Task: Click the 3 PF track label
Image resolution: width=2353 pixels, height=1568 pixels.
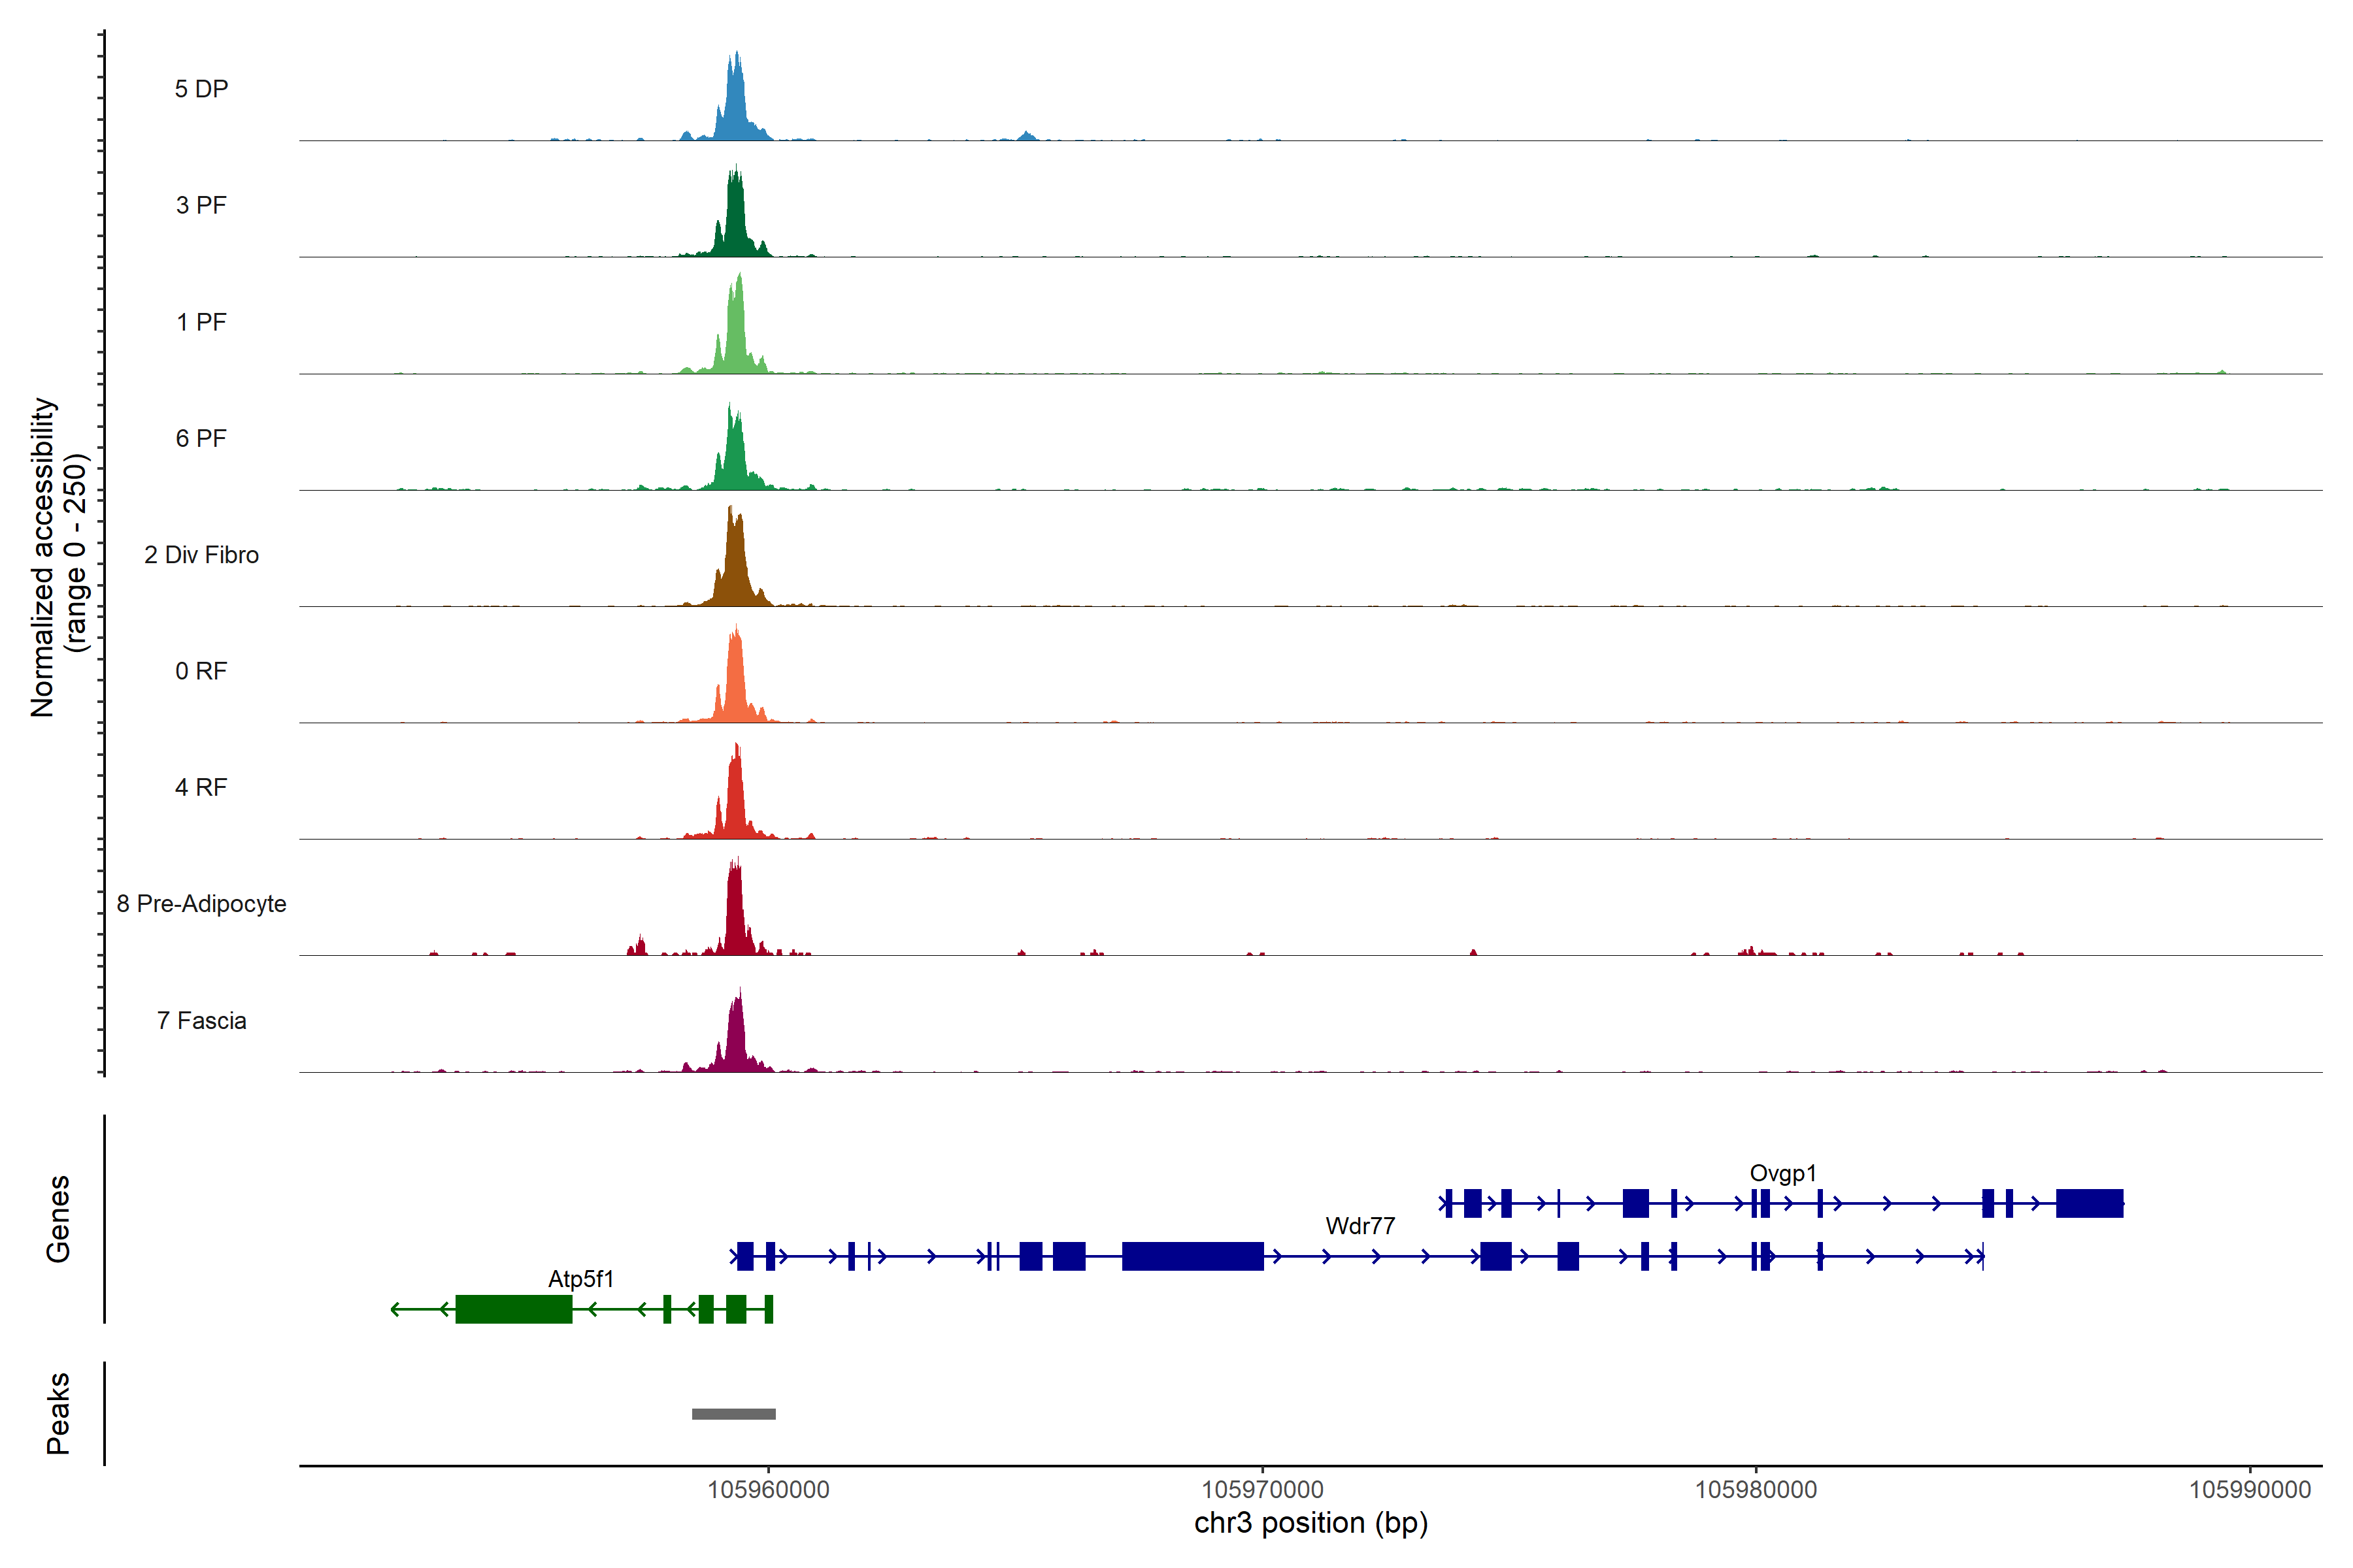Action: (201, 205)
